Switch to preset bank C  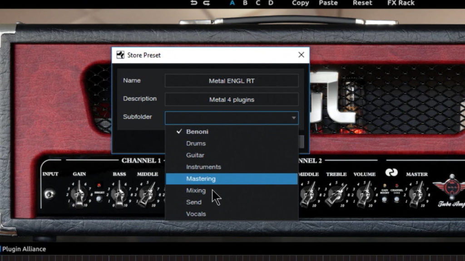tap(258, 3)
